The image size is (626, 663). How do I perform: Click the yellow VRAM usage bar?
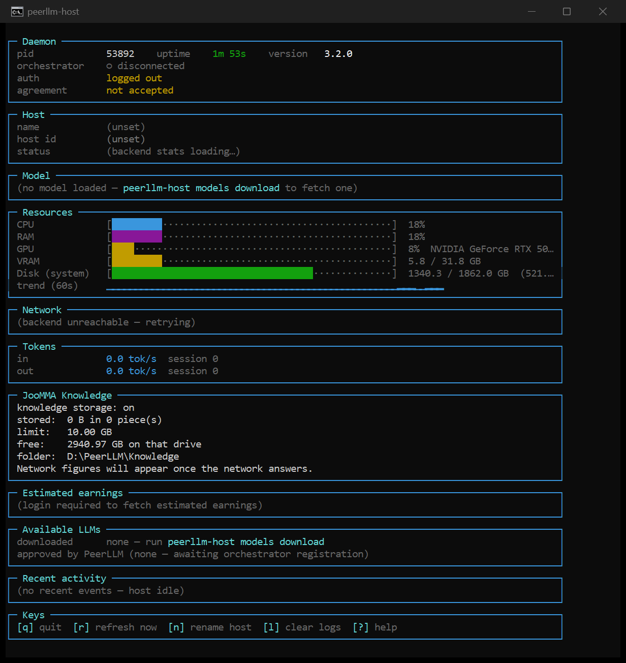point(137,261)
